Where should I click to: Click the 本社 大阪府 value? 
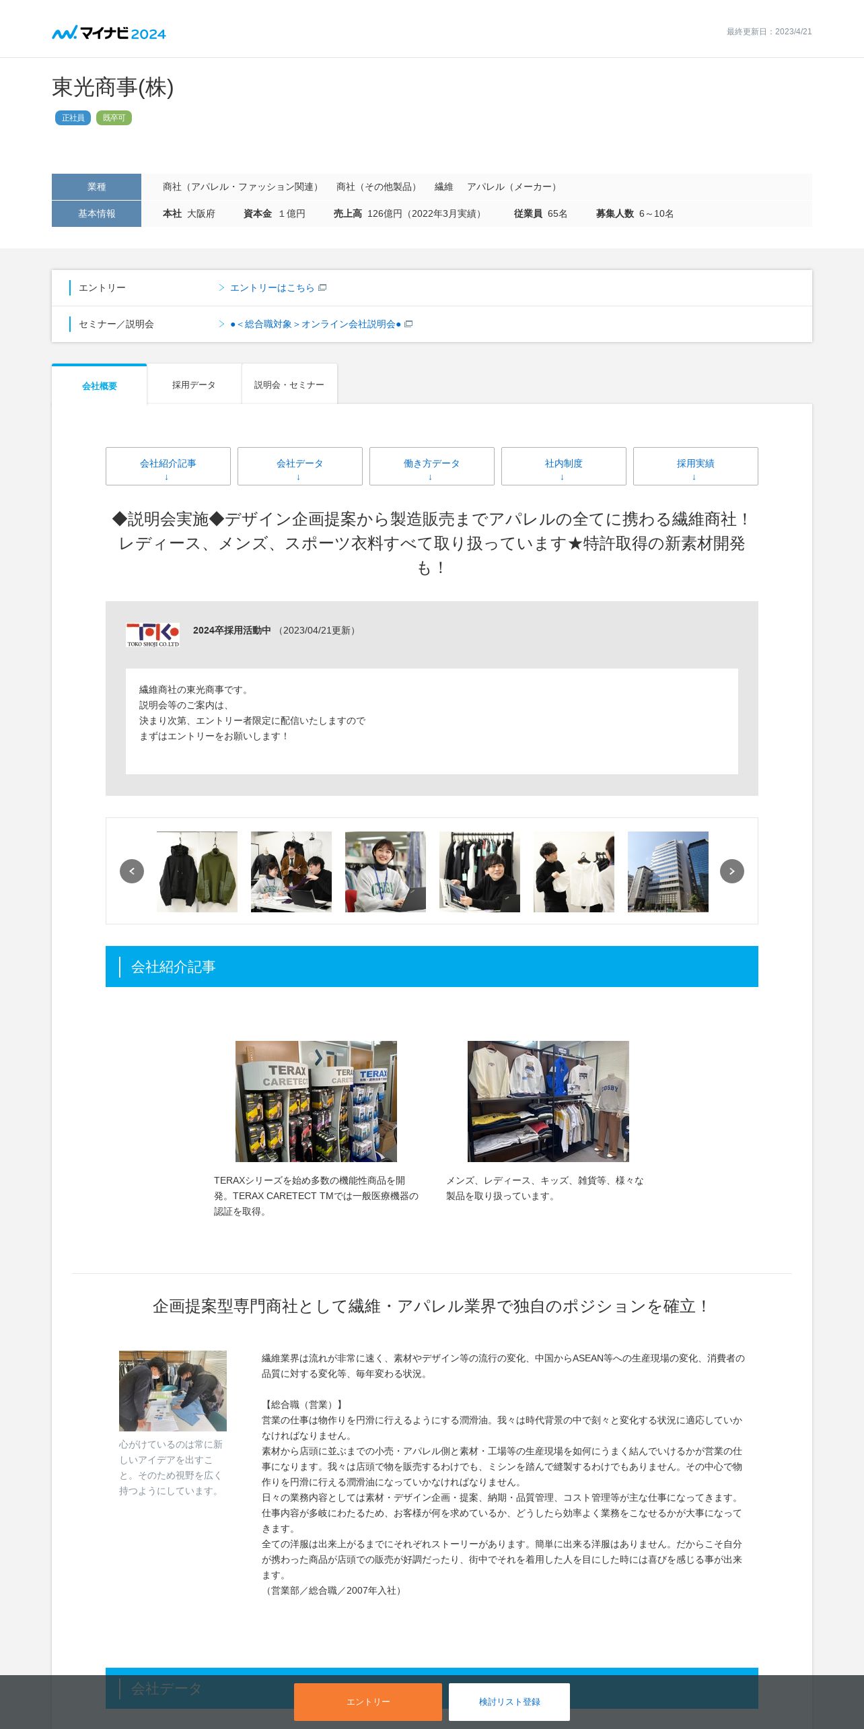coord(189,213)
